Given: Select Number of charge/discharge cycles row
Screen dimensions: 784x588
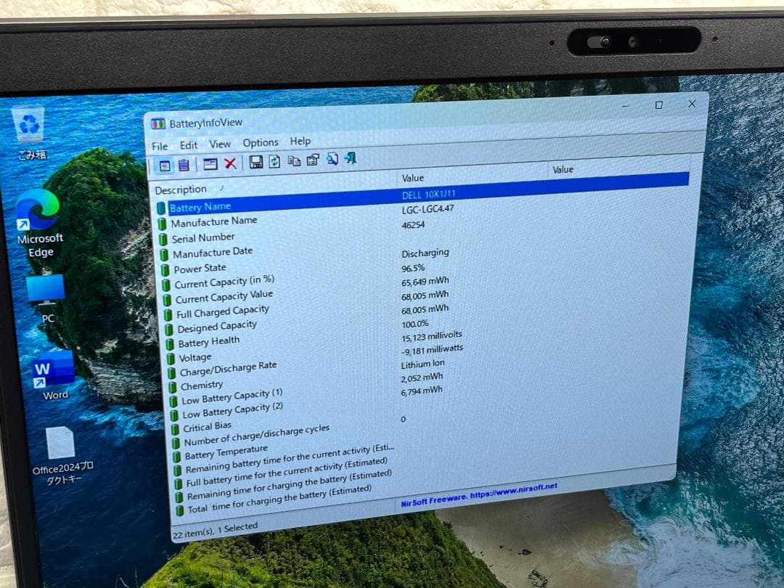Looking at the screenshot, I should [x=256, y=436].
